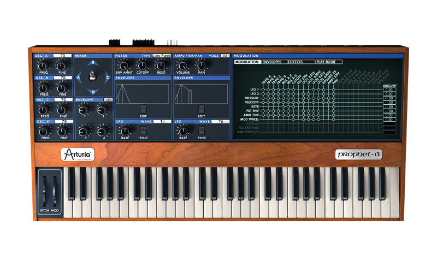Viewport: 437px width, 261px height.
Task: Click the OSC. B FINE knob
Action: click(61, 88)
